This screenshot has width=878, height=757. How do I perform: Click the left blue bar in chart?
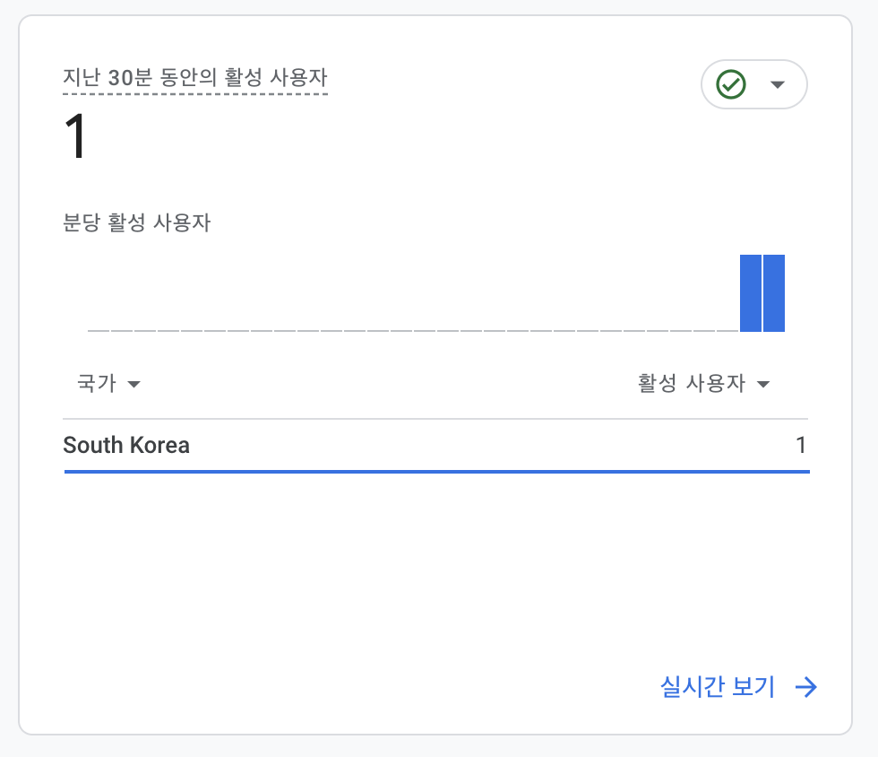click(x=751, y=293)
